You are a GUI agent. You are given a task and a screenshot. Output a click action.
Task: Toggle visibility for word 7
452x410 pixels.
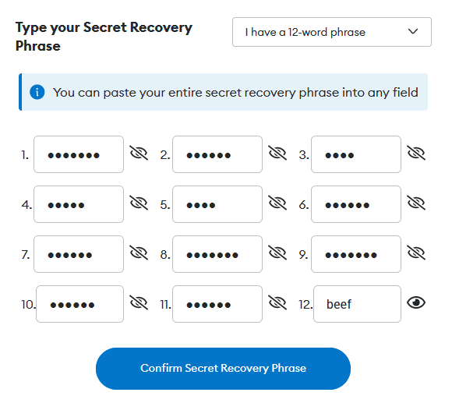tap(139, 253)
